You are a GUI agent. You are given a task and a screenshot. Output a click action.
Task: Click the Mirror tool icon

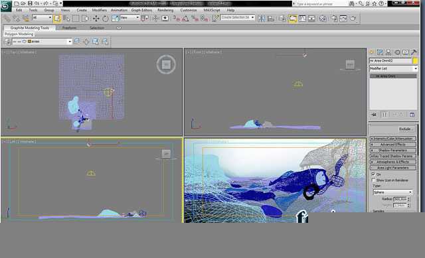tap(261, 19)
